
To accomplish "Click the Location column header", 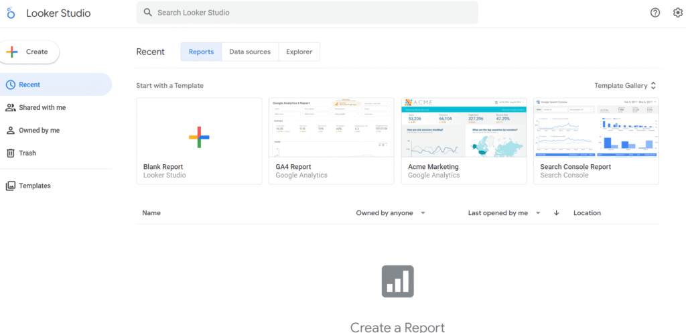I will pyautogui.click(x=587, y=213).
